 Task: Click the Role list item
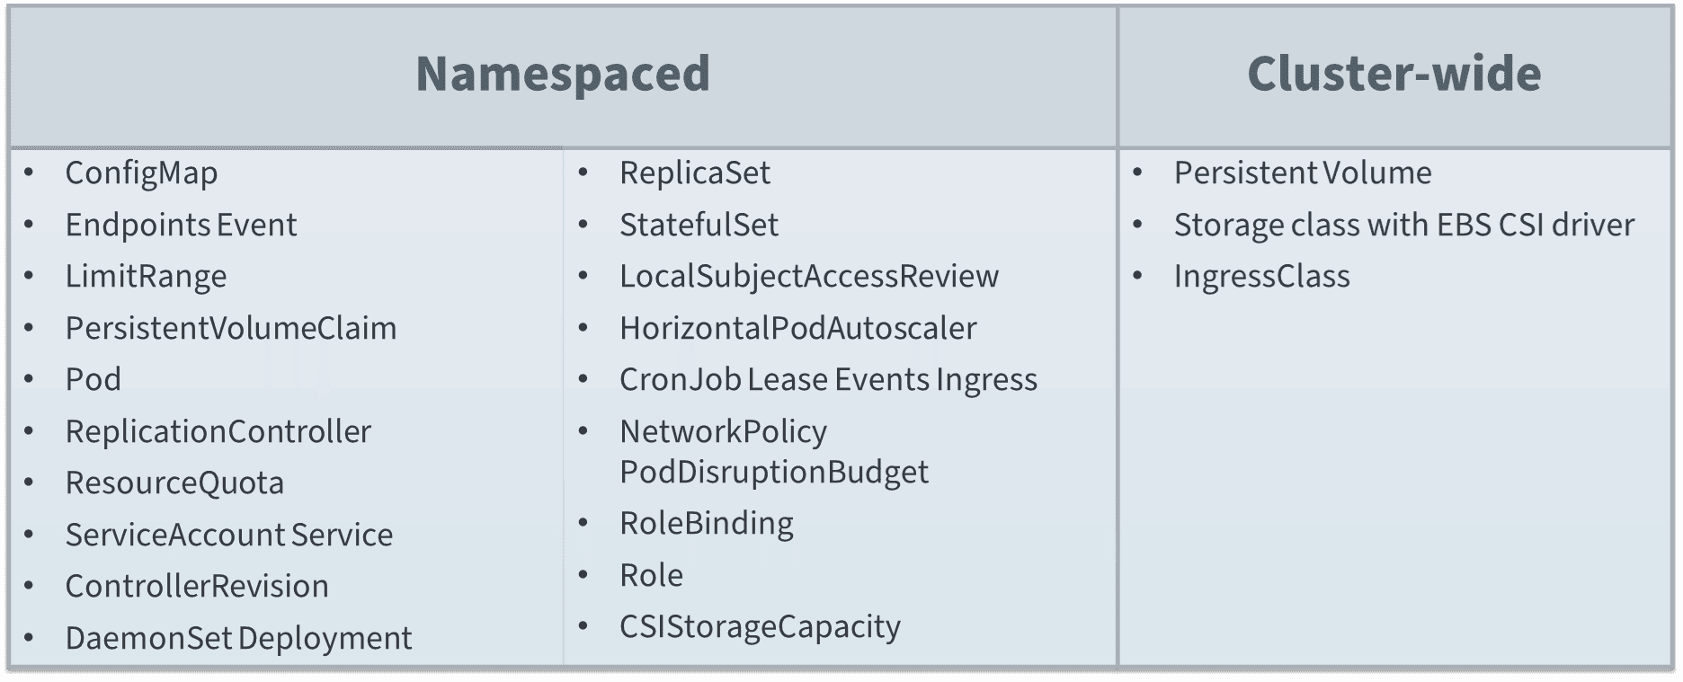(651, 575)
